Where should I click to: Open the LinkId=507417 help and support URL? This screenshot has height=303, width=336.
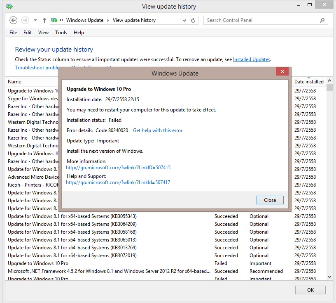click(118, 182)
